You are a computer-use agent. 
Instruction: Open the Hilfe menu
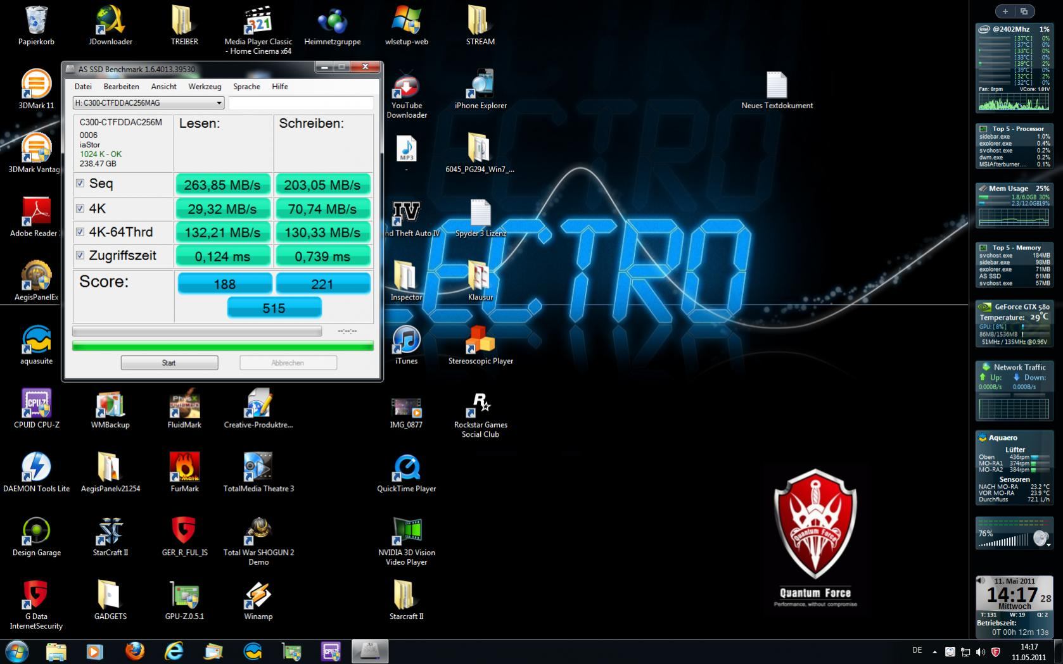coord(280,87)
